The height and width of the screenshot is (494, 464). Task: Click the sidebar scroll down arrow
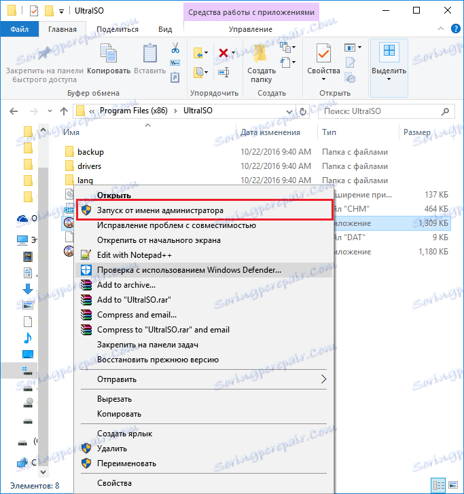[43, 472]
